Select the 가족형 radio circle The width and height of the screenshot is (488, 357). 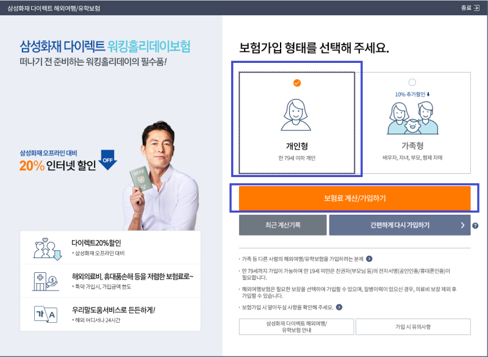pos(412,82)
